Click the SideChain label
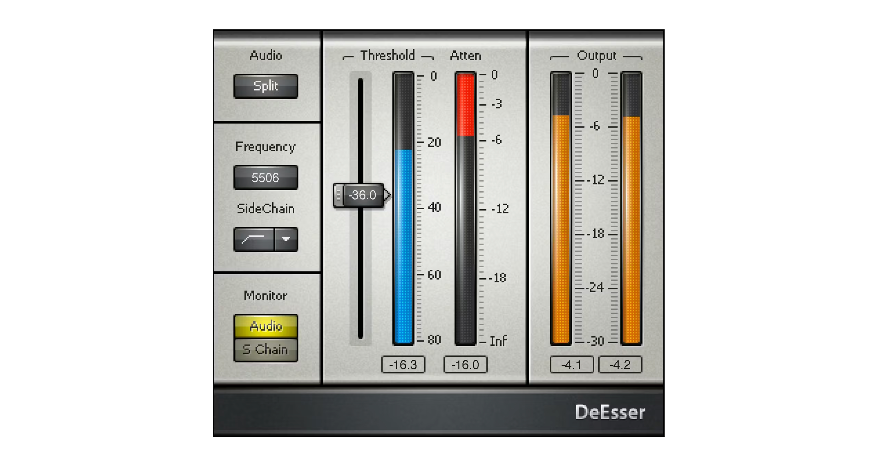Image resolution: width=877 pixels, height=466 pixels. click(x=265, y=208)
